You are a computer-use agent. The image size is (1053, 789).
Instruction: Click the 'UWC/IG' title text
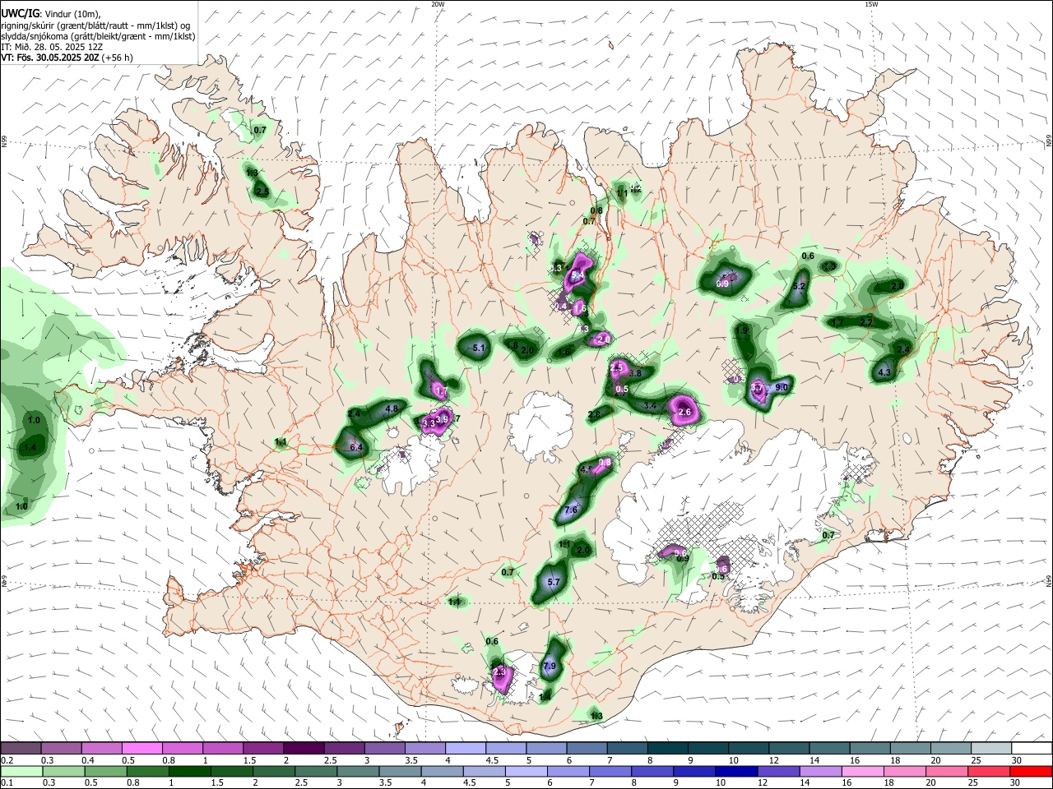pyautogui.click(x=20, y=12)
